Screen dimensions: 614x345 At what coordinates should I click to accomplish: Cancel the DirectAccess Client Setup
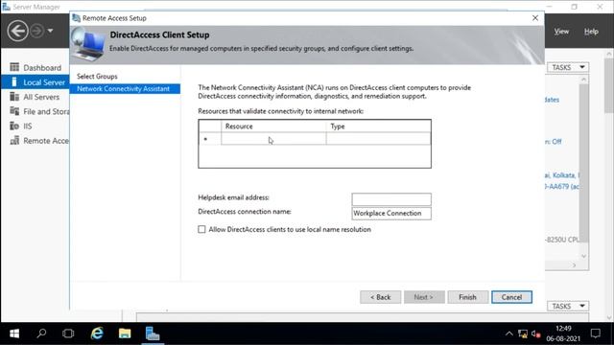[x=511, y=297]
